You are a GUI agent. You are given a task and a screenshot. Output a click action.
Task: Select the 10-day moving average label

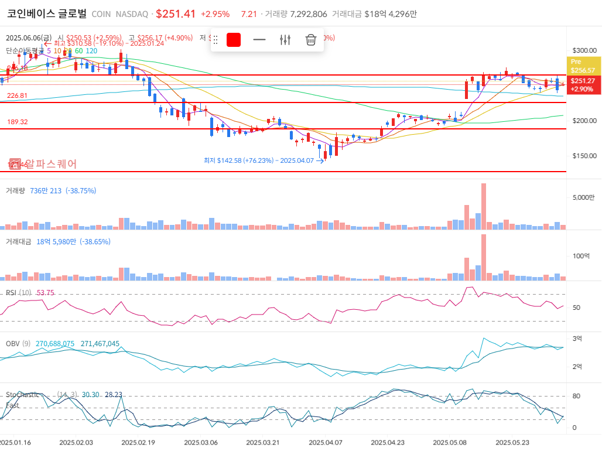tap(57, 51)
